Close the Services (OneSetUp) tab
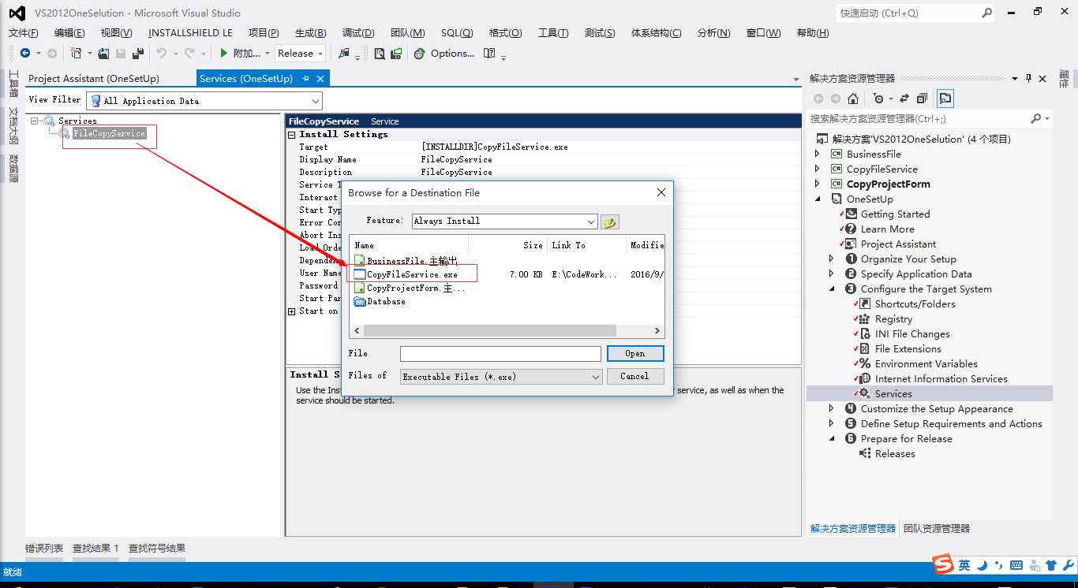The image size is (1078, 588). point(320,78)
